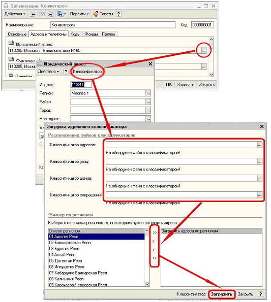Expand the Перейти dropdown menu
271x302 pixels.
pyautogui.click(x=79, y=14)
